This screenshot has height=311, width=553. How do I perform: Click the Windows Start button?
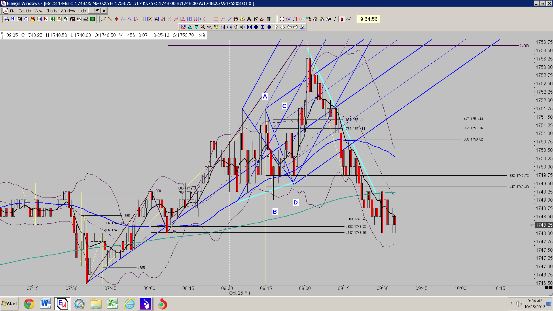pyautogui.click(x=10, y=304)
